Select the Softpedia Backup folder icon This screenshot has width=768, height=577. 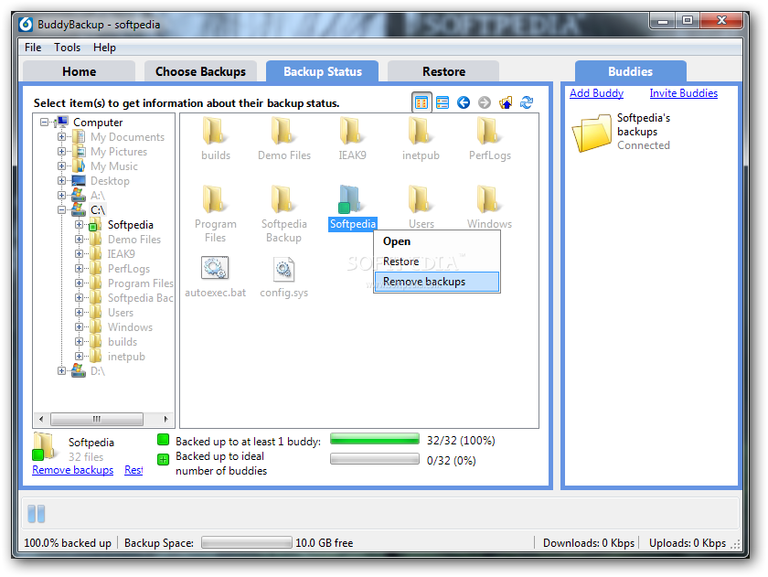(x=283, y=198)
